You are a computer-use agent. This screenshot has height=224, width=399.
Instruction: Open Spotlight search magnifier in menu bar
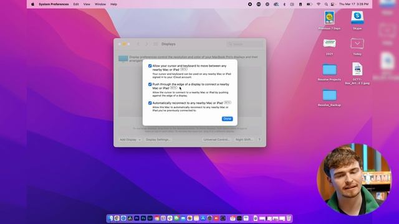[x=326, y=4]
